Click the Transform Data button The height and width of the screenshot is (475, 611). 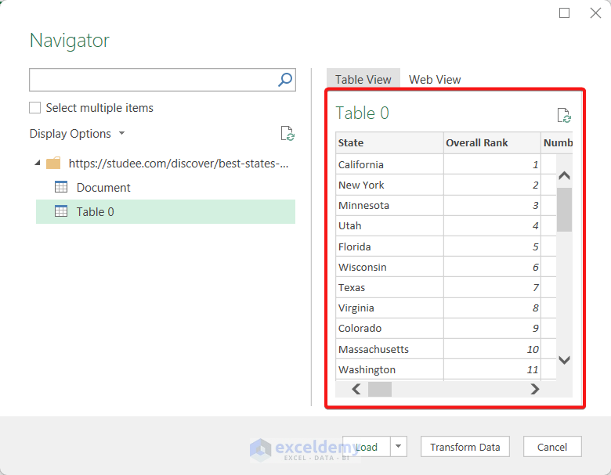(x=465, y=447)
